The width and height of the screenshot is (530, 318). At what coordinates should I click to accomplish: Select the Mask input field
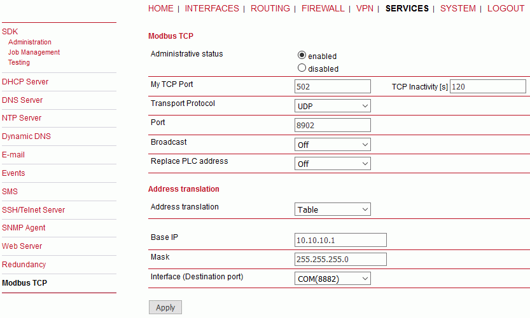pyautogui.click(x=340, y=260)
